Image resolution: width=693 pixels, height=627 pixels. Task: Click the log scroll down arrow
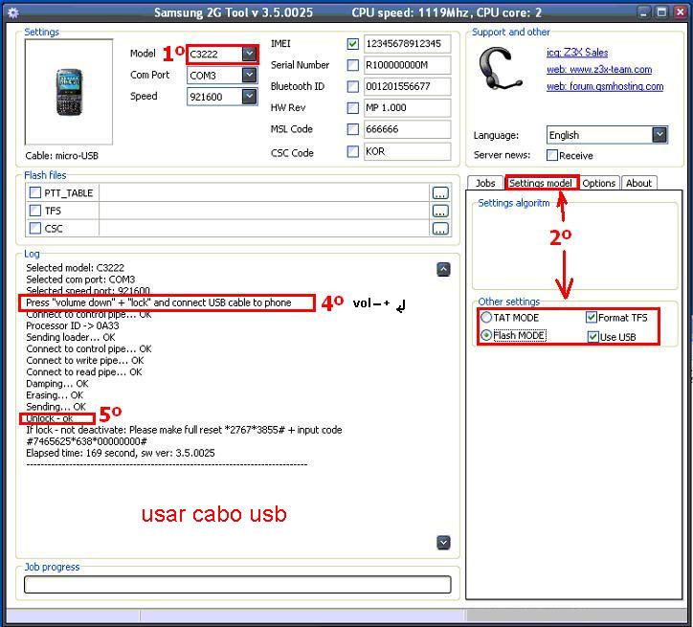click(x=443, y=542)
